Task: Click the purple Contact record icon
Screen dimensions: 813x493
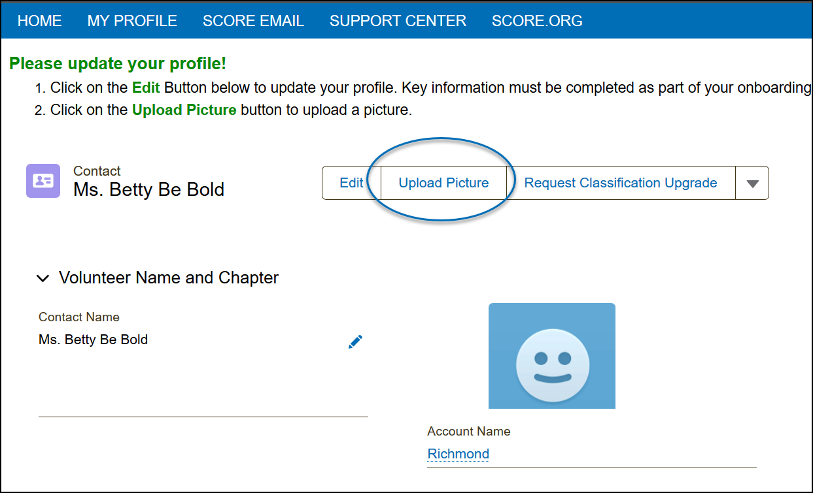Action: pyautogui.click(x=43, y=181)
